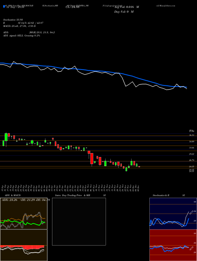
Task: Click the large red candle in early November
Action: coord(92,159)
